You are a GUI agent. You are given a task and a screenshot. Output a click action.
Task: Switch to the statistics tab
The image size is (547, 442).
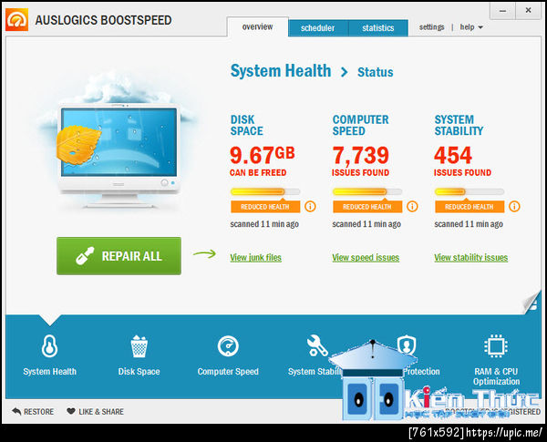click(378, 28)
